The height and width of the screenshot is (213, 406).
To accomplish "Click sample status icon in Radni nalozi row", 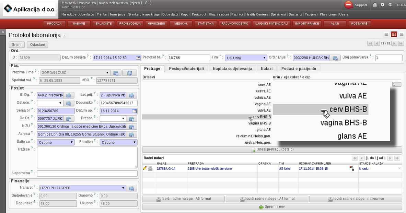I will click(352, 168).
